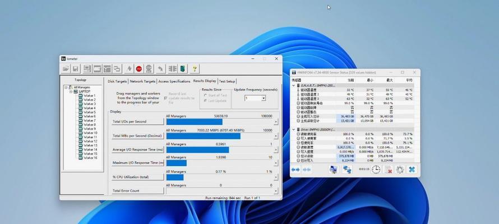The width and height of the screenshot is (499, 224).
Task: Open the Update Frequency seconds dropdown
Action: coord(264,99)
